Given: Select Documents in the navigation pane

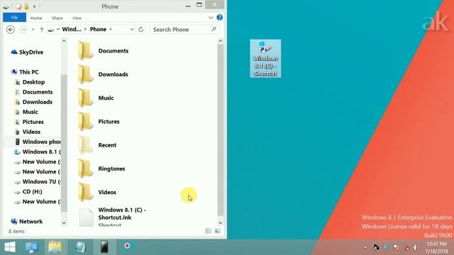Looking at the screenshot, I should (x=34, y=92).
